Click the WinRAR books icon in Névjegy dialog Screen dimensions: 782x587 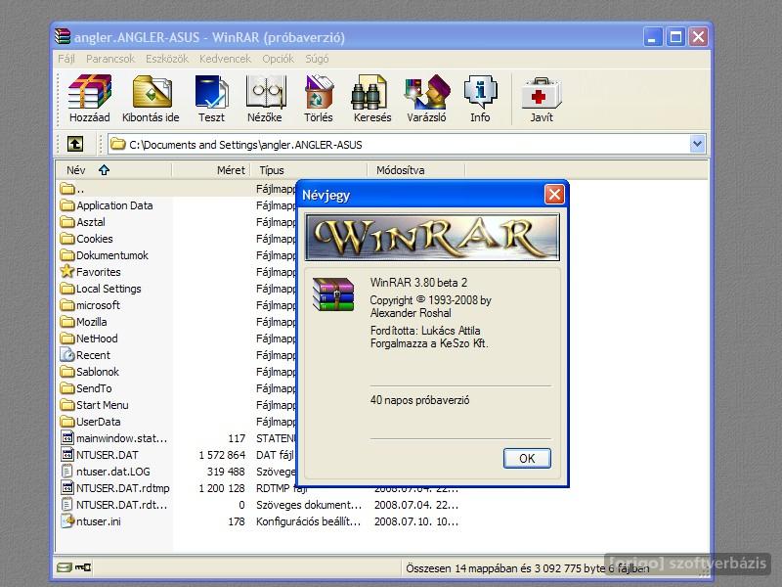pyautogui.click(x=333, y=294)
